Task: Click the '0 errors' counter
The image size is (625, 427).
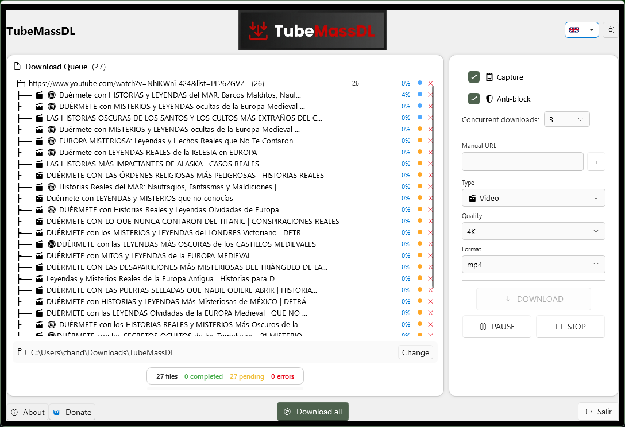Action: pyautogui.click(x=283, y=376)
